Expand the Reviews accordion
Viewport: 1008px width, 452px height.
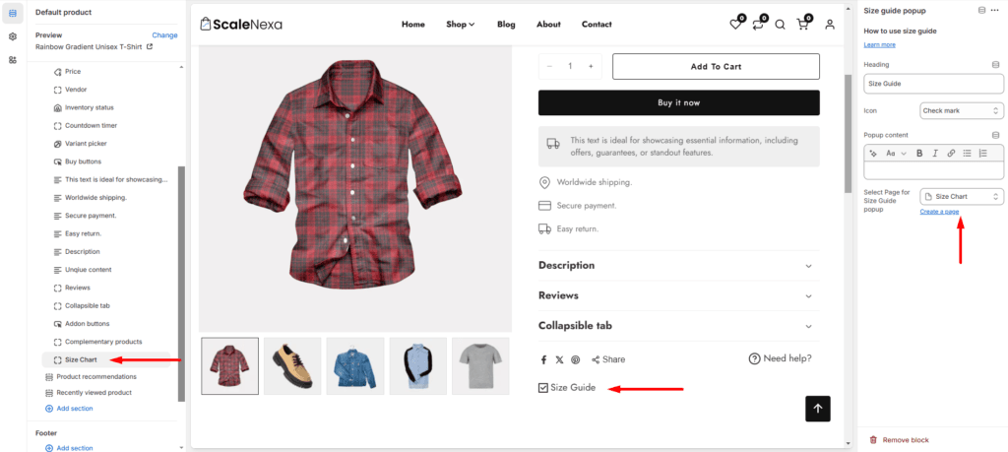point(678,295)
